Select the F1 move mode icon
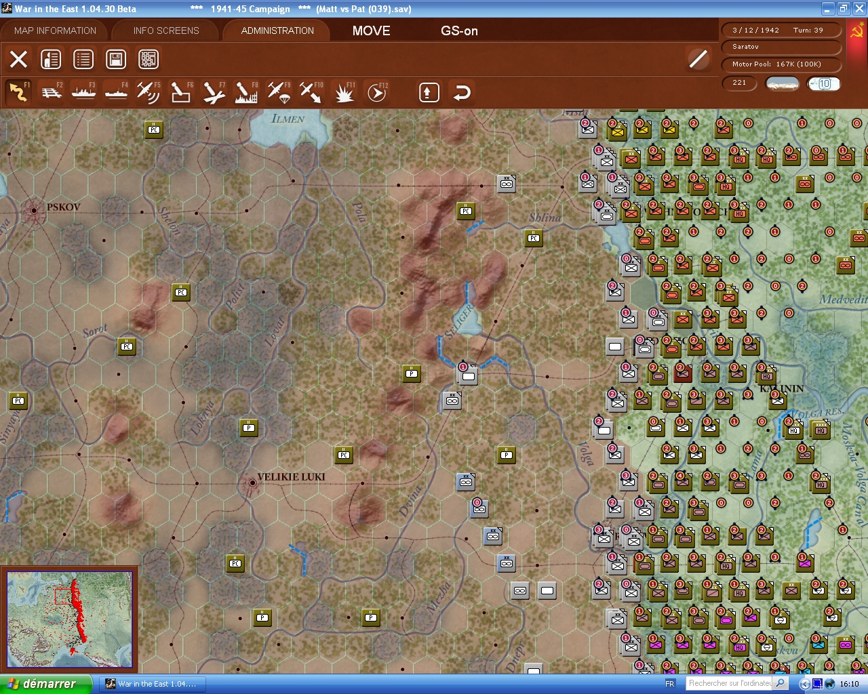This screenshot has height=694, width=868. [x=19, y=92]
